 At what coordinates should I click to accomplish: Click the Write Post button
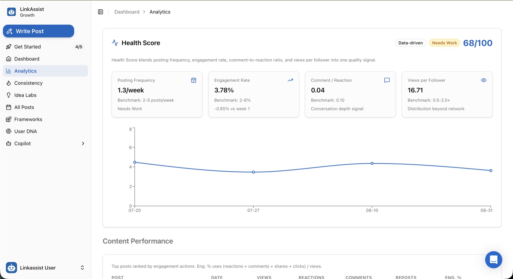38,31
